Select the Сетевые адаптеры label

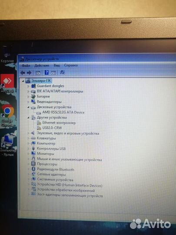click(x=51, y=175)
